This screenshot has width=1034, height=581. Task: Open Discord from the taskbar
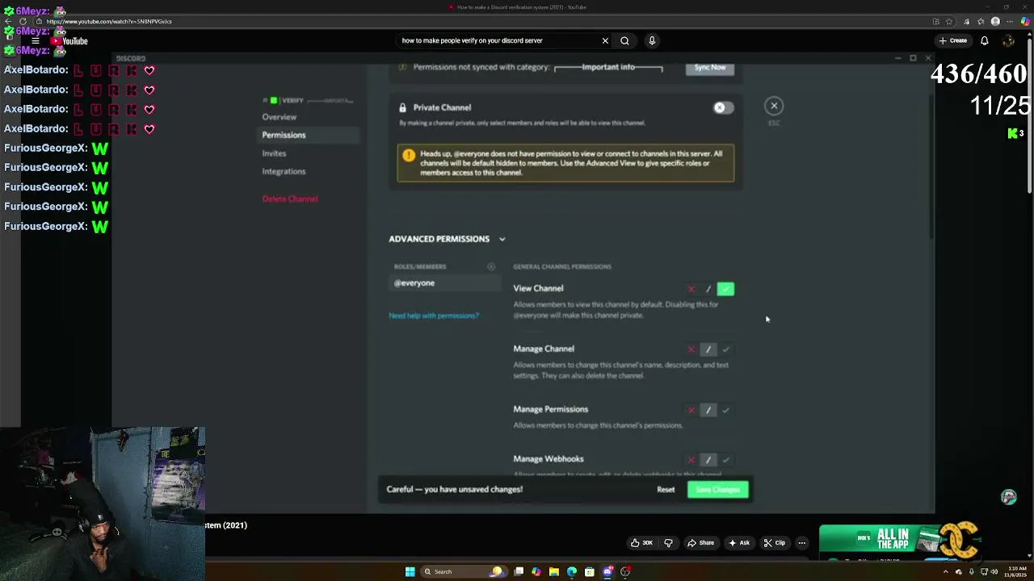tap(607, 571)
